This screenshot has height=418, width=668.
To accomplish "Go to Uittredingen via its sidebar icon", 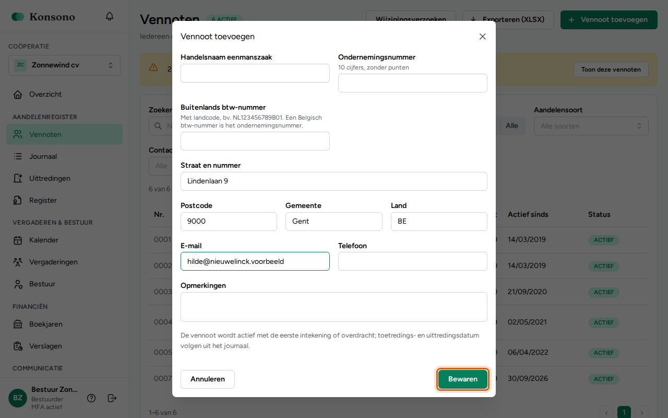I will [18, 178].
